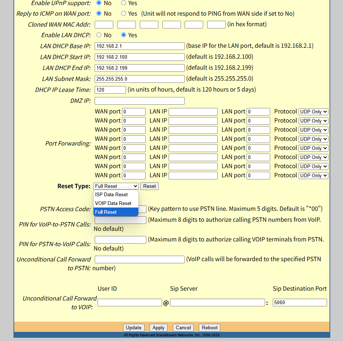Click the PSTN Access Code label
The width and height of the screenshot is (343, 341).
click(x=66, y=209)
